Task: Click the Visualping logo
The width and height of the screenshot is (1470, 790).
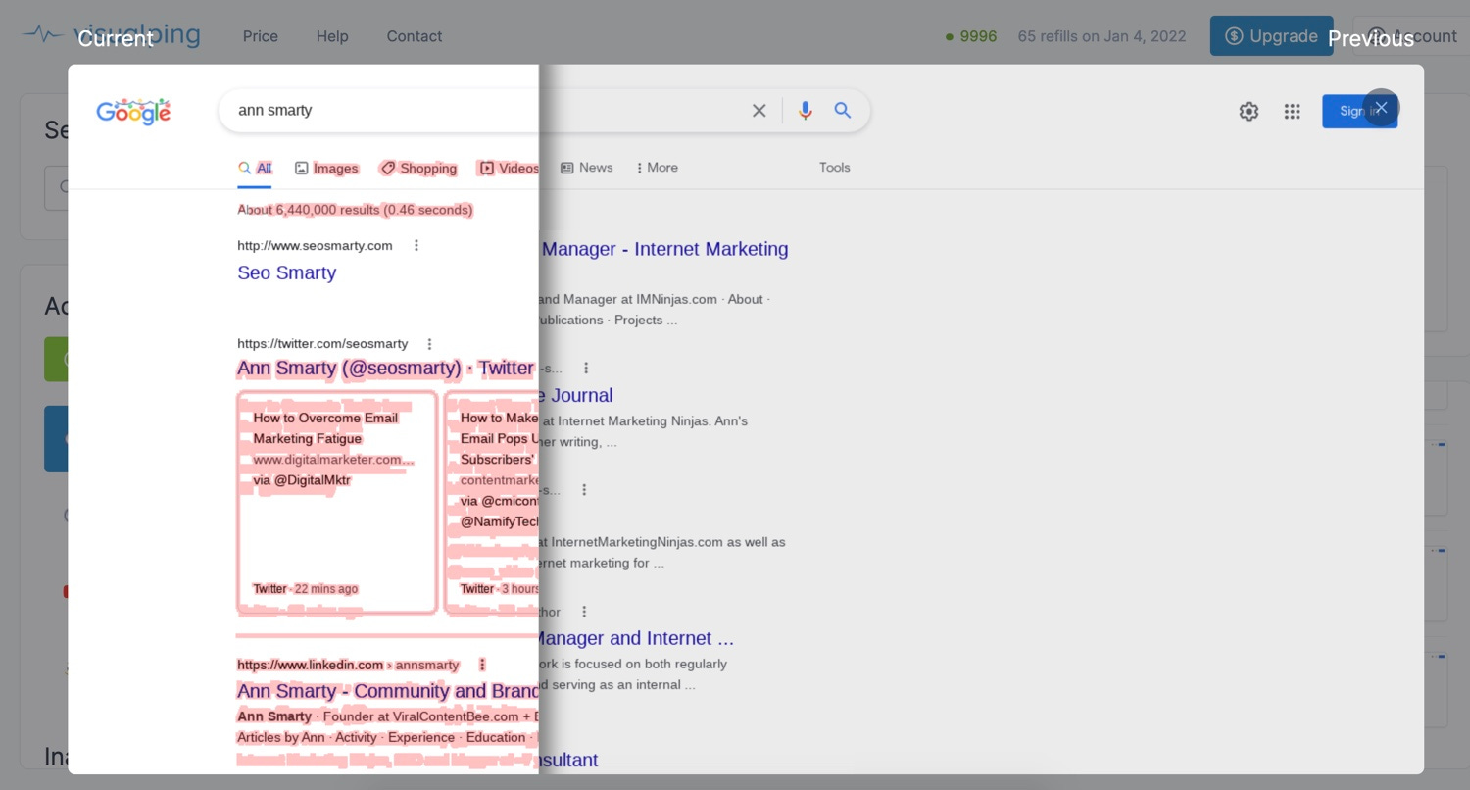Action: point(112,36)
